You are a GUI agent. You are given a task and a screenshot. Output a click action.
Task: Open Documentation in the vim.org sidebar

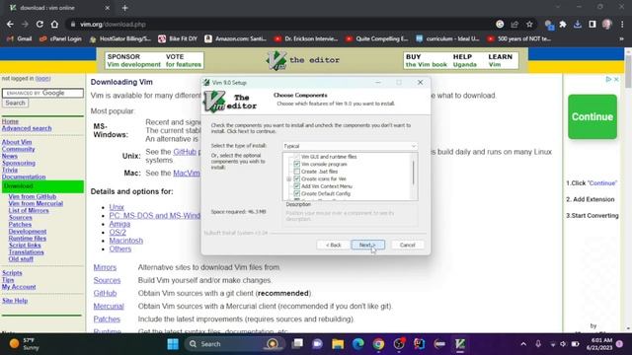24,177
